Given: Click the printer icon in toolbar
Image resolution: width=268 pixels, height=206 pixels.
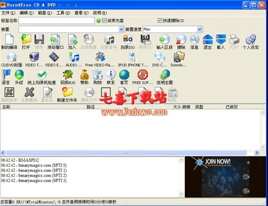Looking at the screenshot, I should pos(234,39).
